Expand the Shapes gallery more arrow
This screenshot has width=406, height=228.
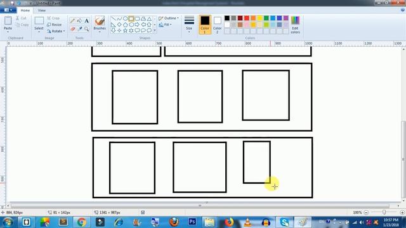[x=155, y=30]
